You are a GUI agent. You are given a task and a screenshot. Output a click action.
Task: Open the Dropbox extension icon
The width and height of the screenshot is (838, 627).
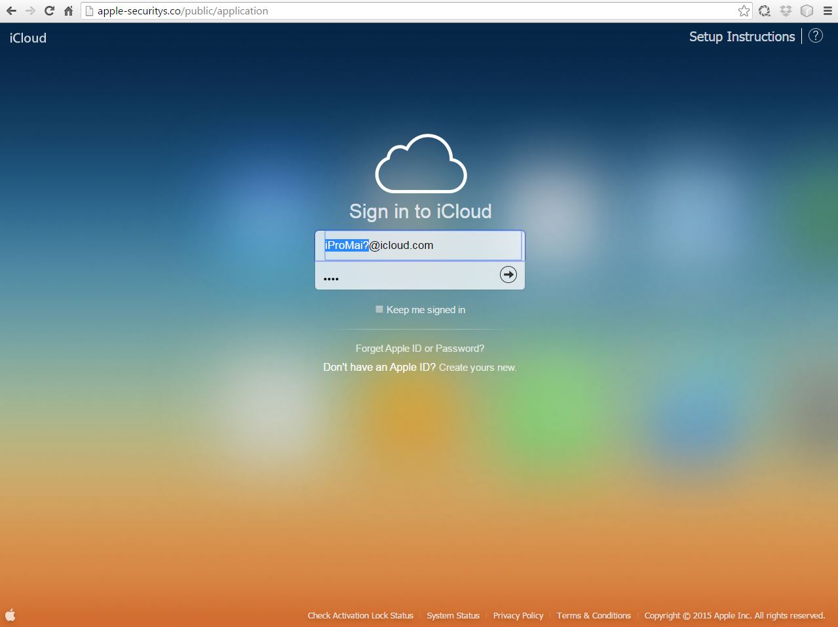pyautogui.click(x=786, y=11)
